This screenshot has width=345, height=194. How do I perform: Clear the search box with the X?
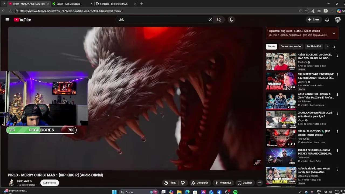tap(210, 20)
